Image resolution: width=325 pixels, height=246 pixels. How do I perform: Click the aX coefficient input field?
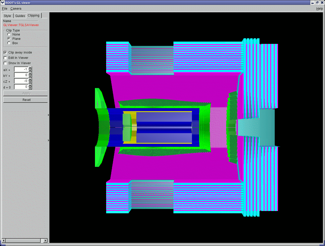(21, 69)
